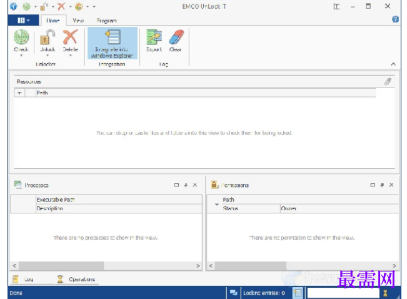Click the ribbon display options button in title bar

coord(336,6)
